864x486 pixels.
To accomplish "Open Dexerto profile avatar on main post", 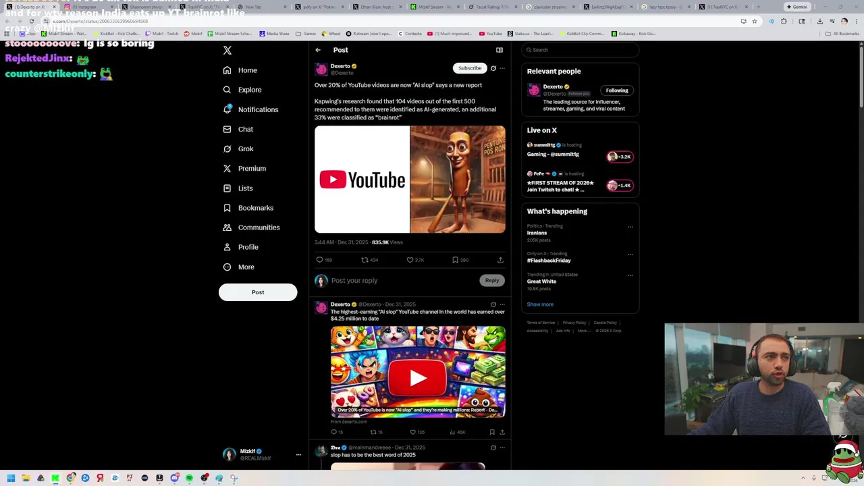I will pos(321,69).
